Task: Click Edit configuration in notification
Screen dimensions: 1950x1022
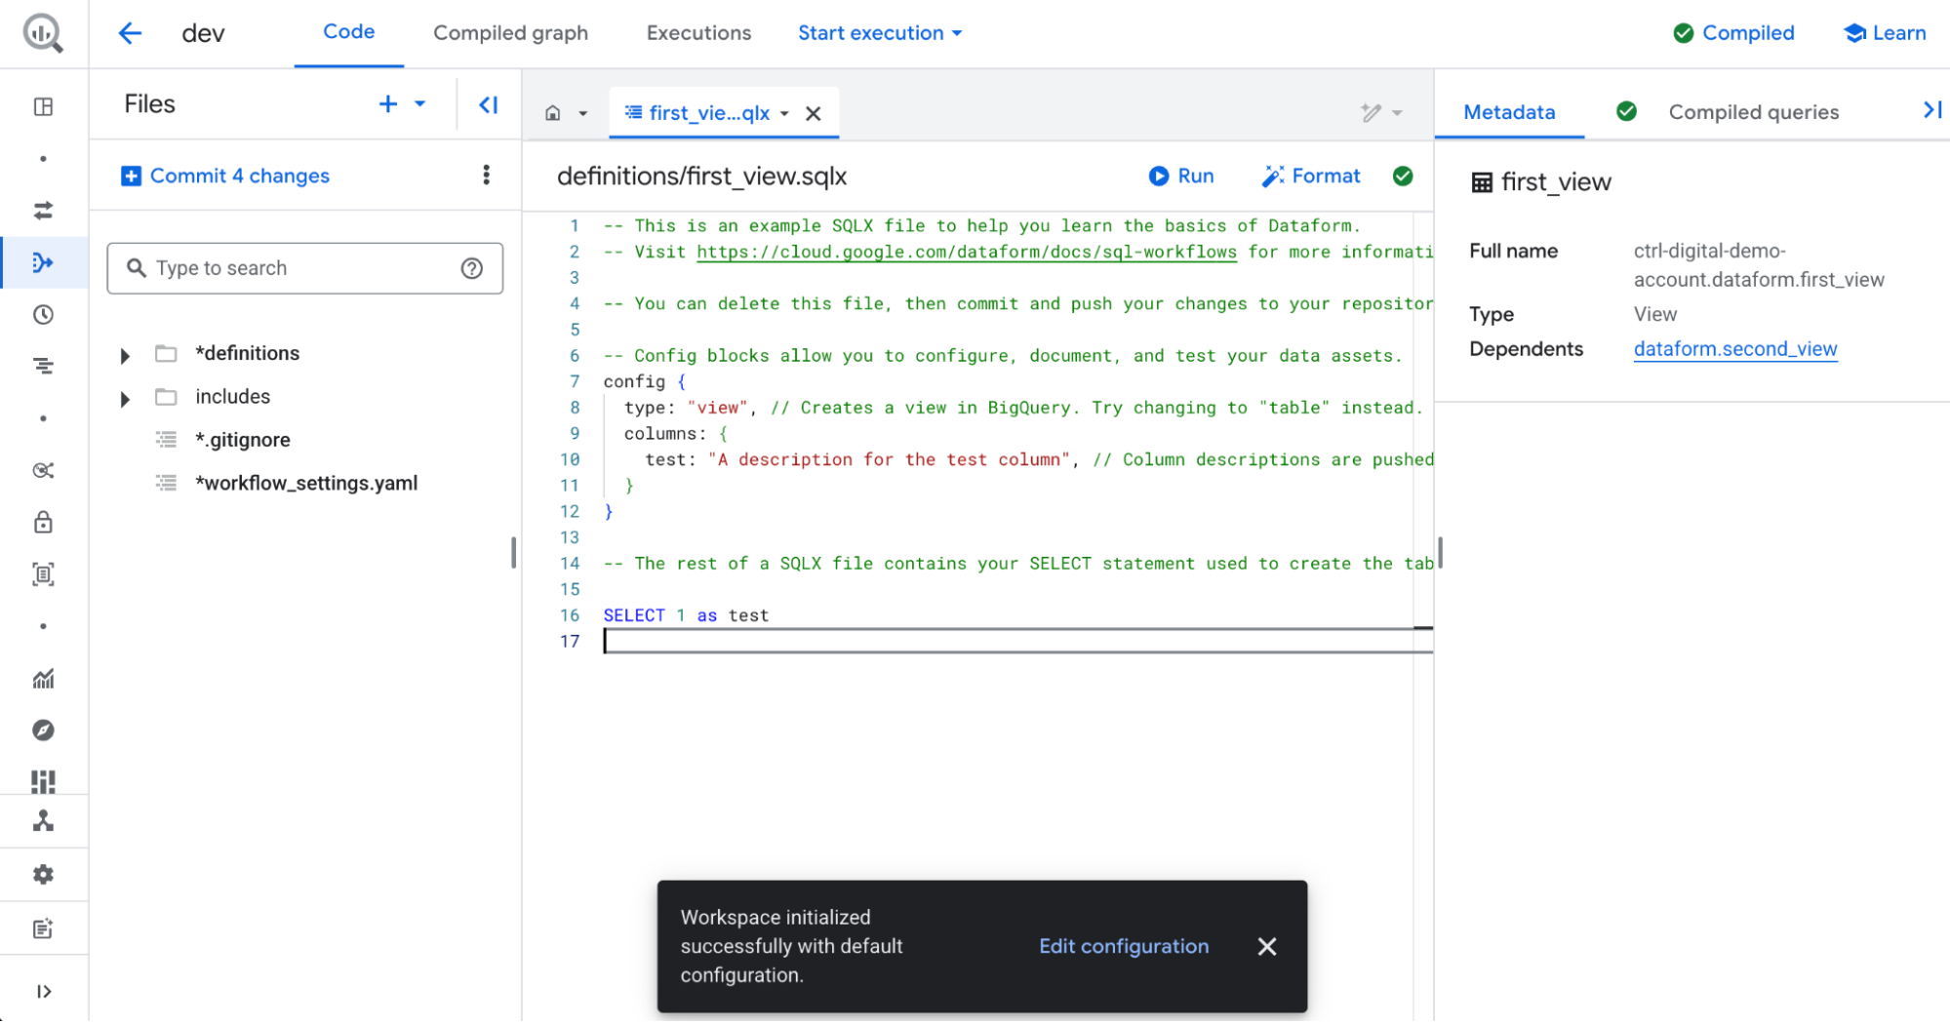Action: pos(1124,946)
